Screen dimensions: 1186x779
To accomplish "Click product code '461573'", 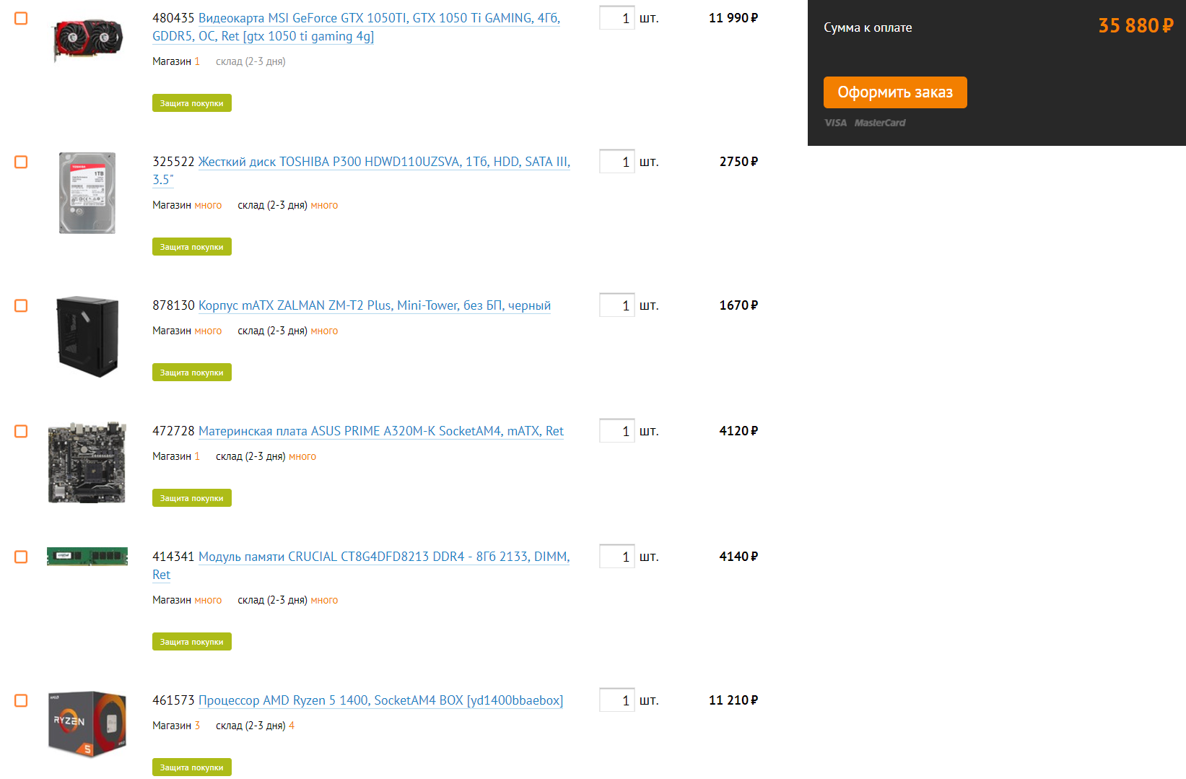I will point(173,700).
